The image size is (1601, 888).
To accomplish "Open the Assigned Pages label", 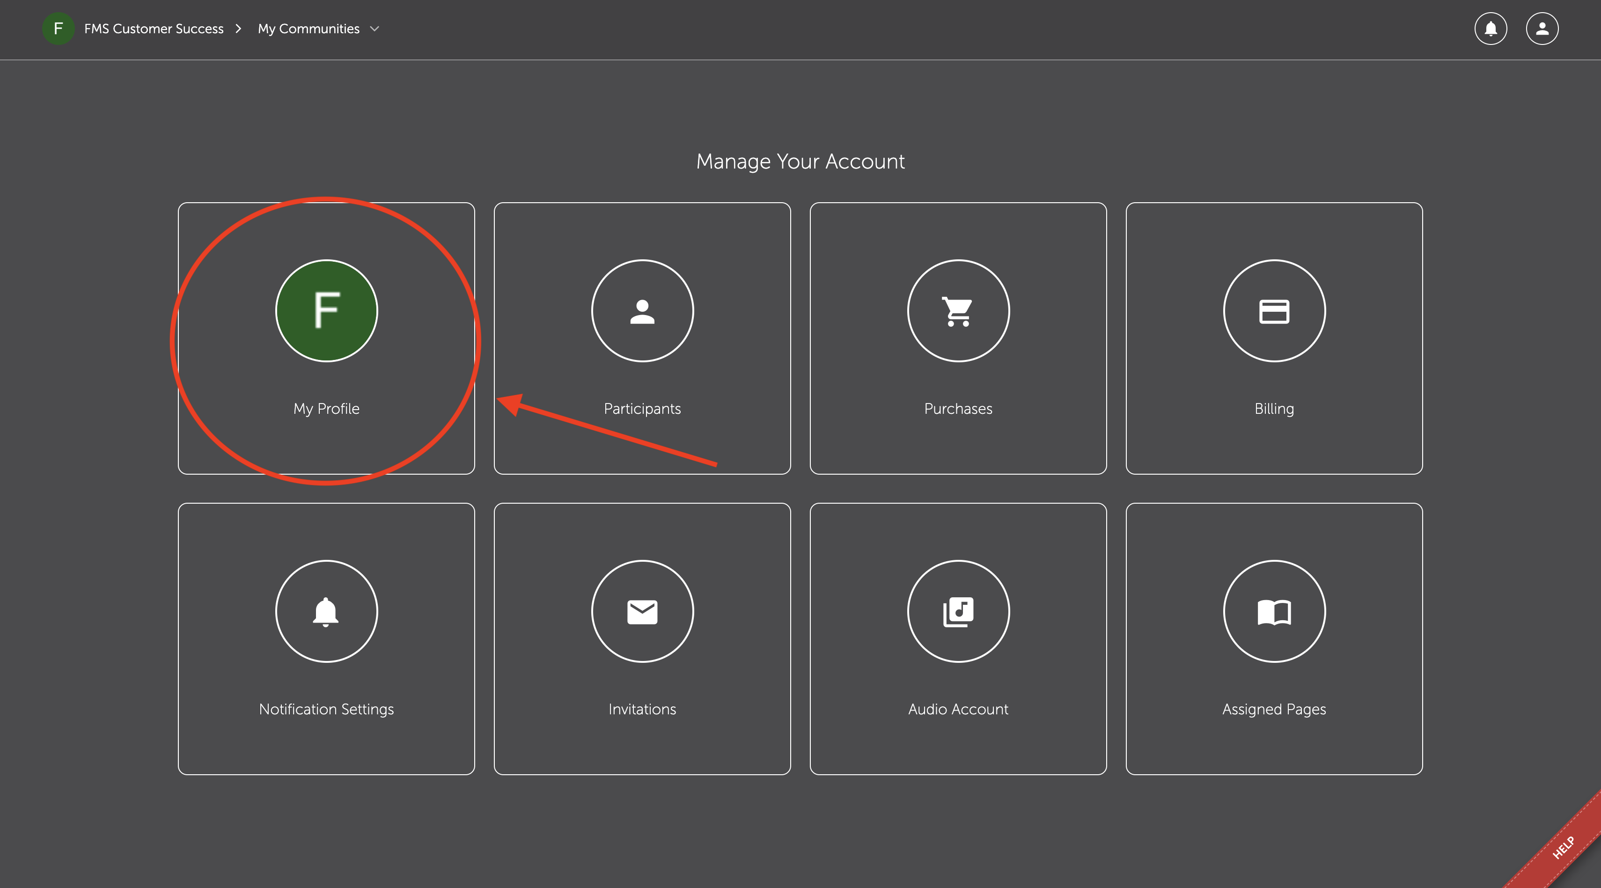I will [1274, 709].
